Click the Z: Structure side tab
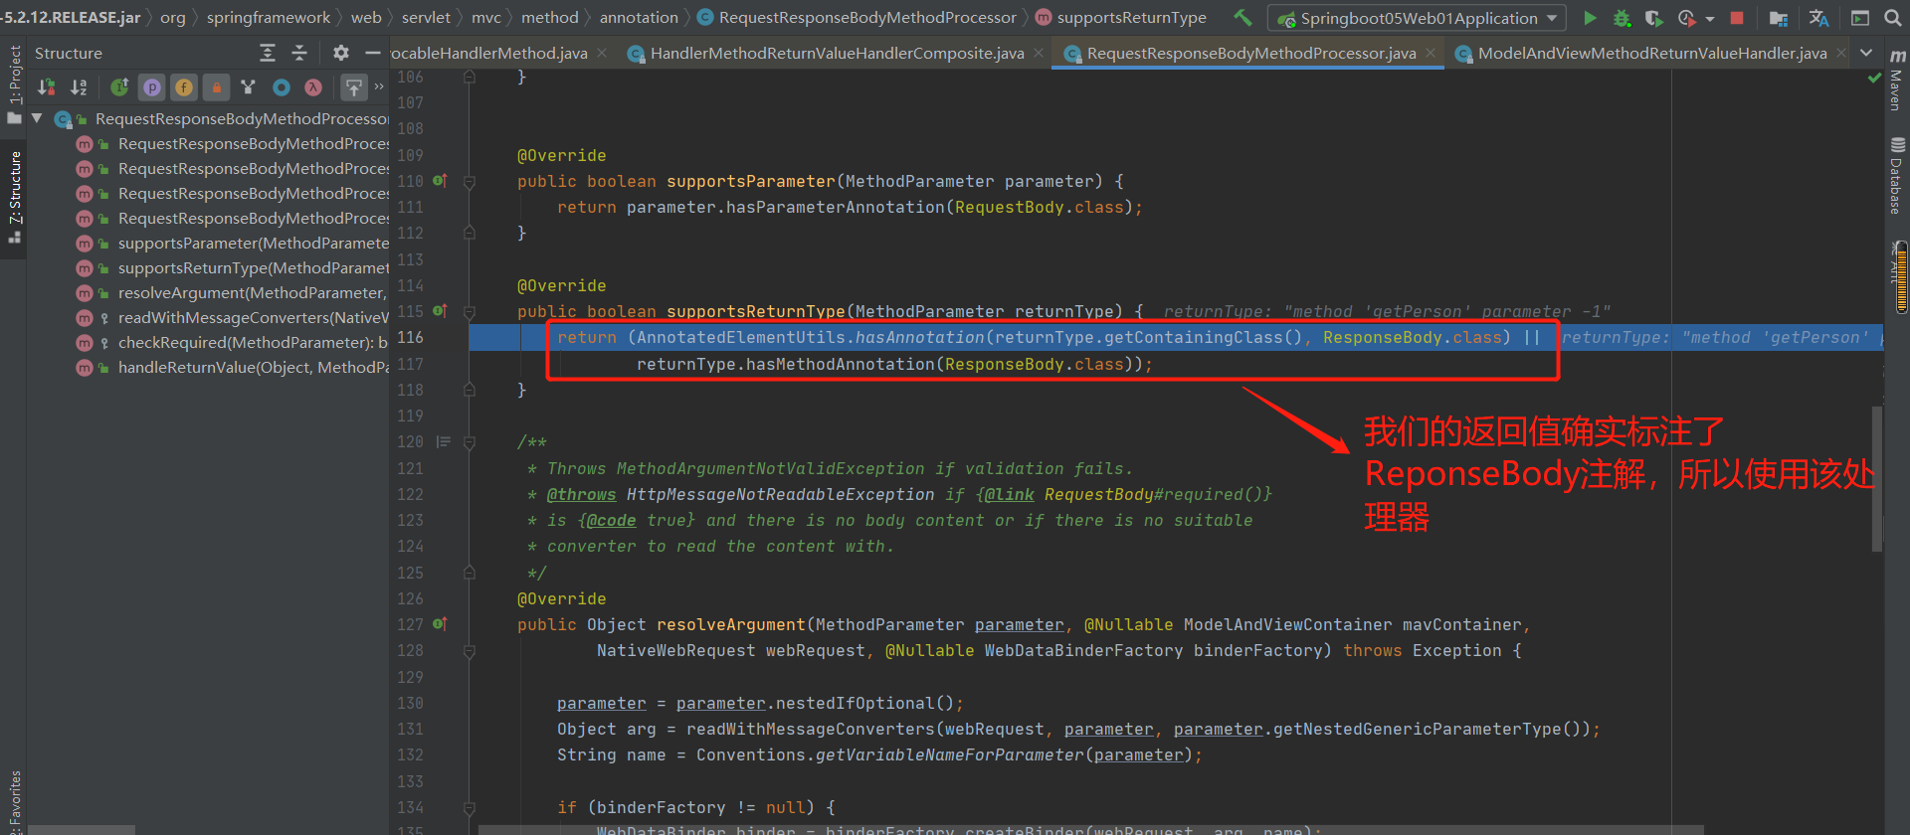The height and width of the screenshot is (835, 1910). [14, 197]
